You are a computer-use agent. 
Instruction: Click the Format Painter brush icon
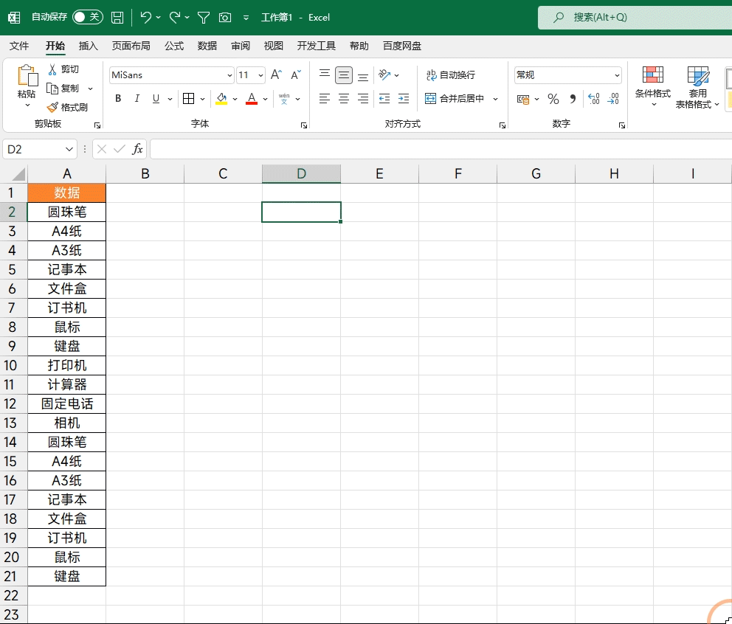point(52,107)
